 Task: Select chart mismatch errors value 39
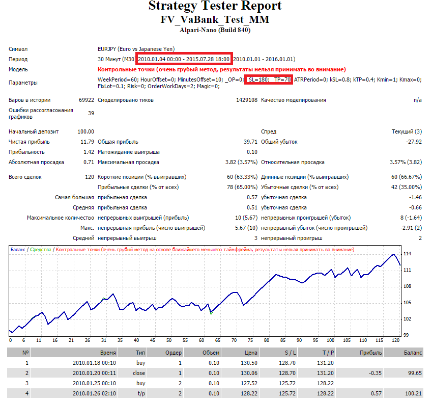tap(91, 114)
